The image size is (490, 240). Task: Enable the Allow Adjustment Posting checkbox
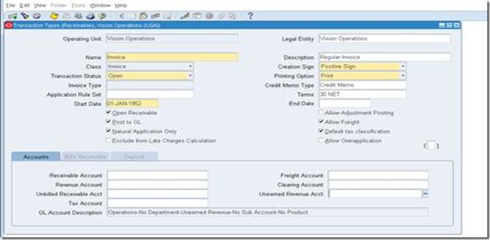coord(321,113)
